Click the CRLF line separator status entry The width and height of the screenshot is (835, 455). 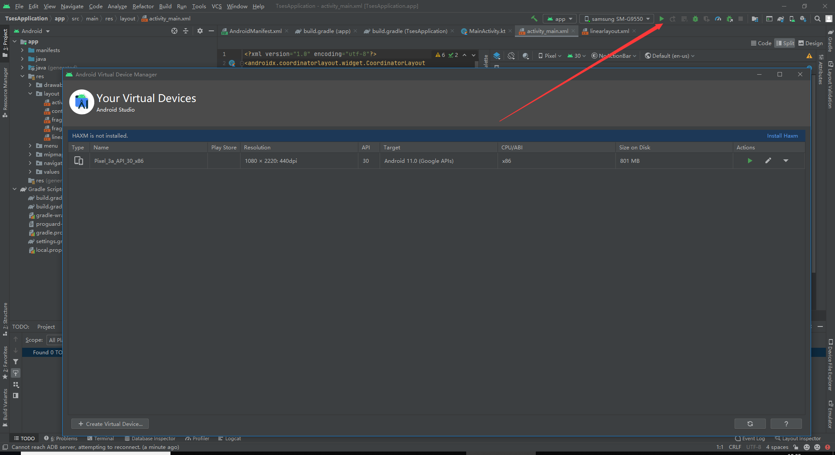[x=735, y=447]
